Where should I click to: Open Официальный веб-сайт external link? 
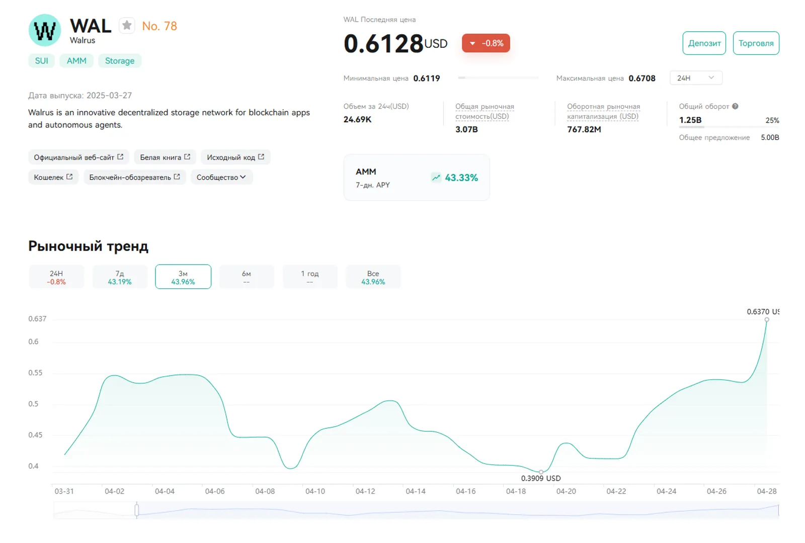[x=78, y=157]
